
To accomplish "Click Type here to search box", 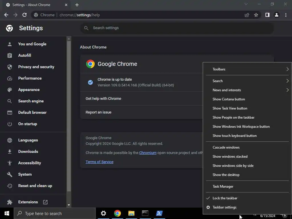I will [55, 213].
